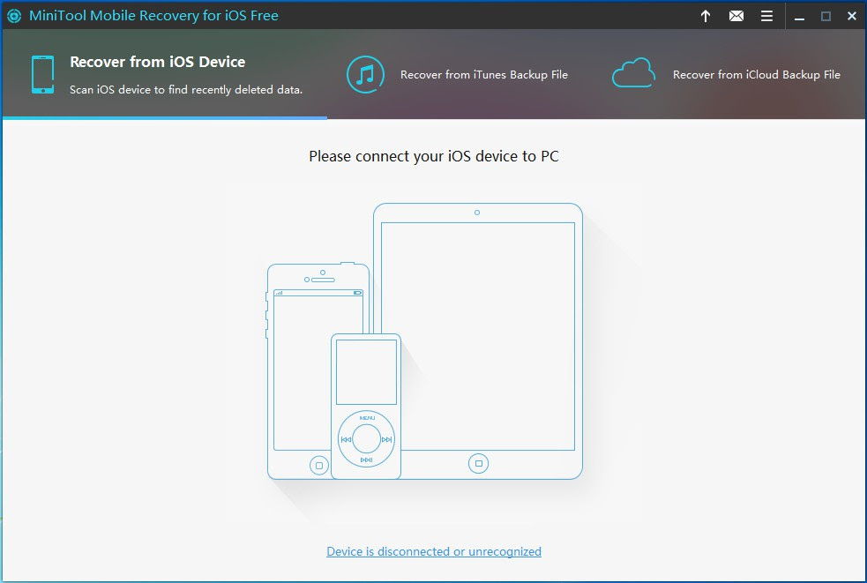Maximize the MiniTool window
The width and height of the screenshot is (867, 583).
point(826,16)
